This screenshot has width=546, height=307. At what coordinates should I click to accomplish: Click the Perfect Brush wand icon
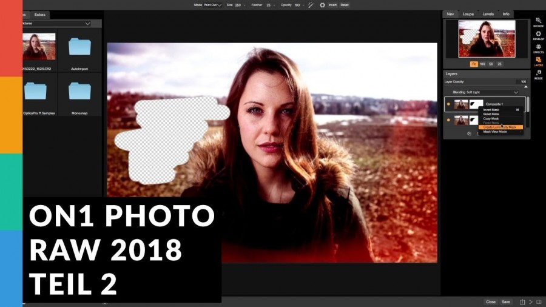click(311, 5)
